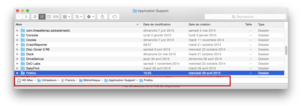This screenshot has width=302, height=109.
Task: Open the arrange-by list dropdown
Action: 78,17
